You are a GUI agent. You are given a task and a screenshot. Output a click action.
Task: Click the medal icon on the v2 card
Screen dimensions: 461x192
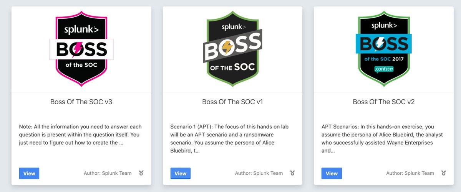pos(444,173)
